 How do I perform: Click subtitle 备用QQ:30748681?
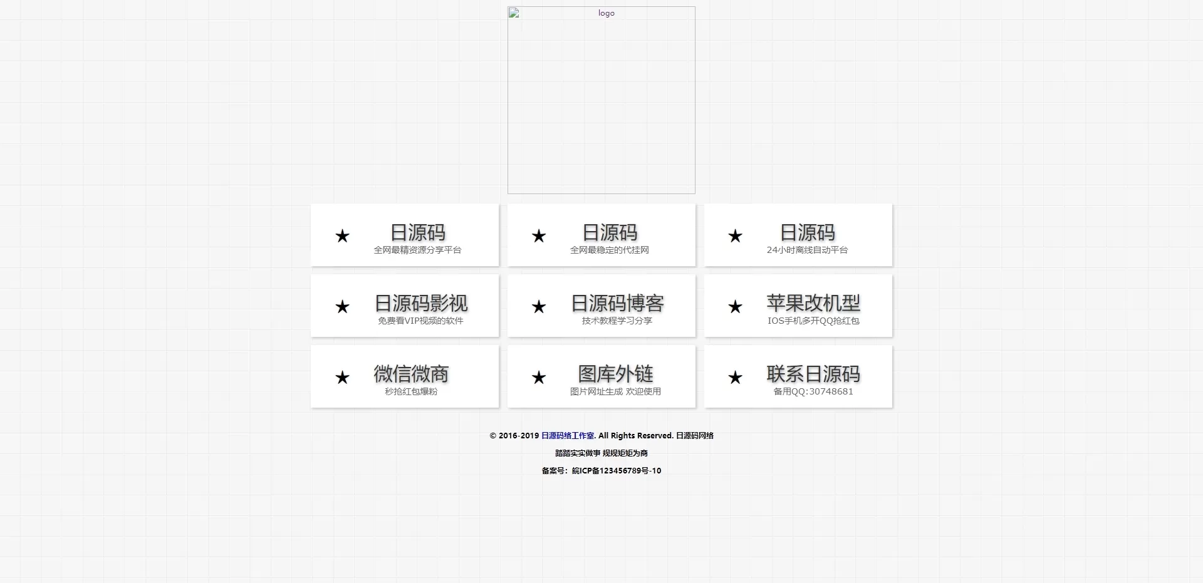tap(813, 391)
